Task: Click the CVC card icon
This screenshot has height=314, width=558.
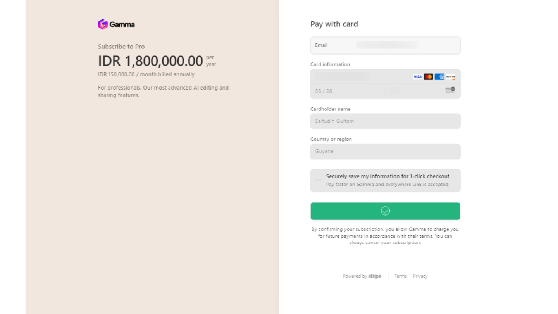Action: click(450, 90)
